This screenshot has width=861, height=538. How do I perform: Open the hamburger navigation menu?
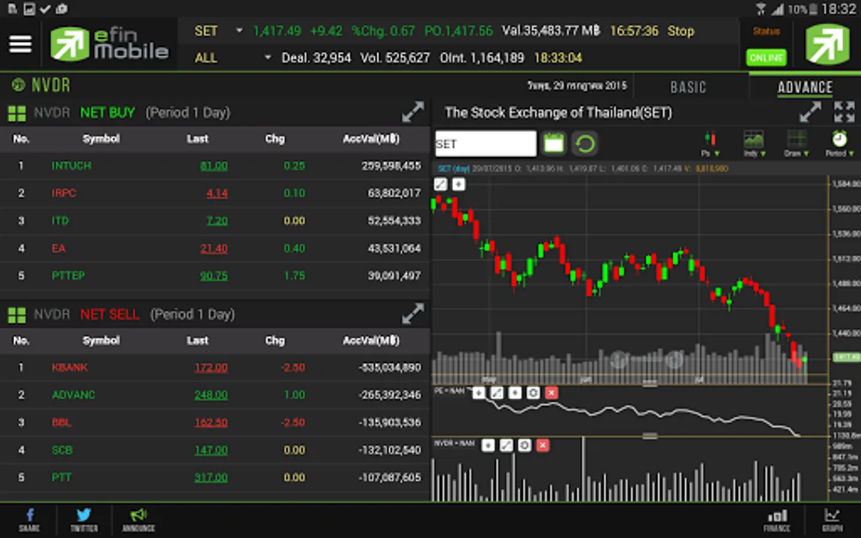click(x=20, y=44)
